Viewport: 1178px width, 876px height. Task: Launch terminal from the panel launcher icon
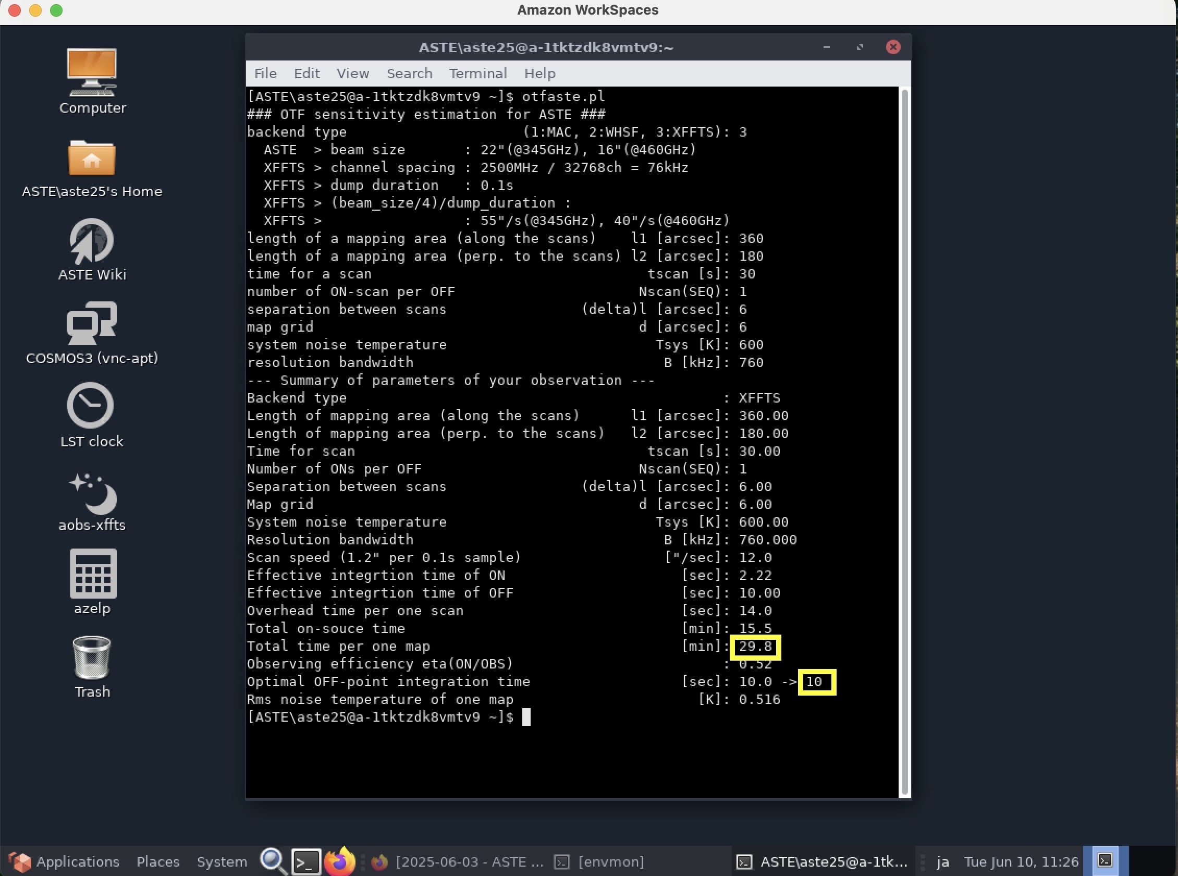click(x=307, y=862)
